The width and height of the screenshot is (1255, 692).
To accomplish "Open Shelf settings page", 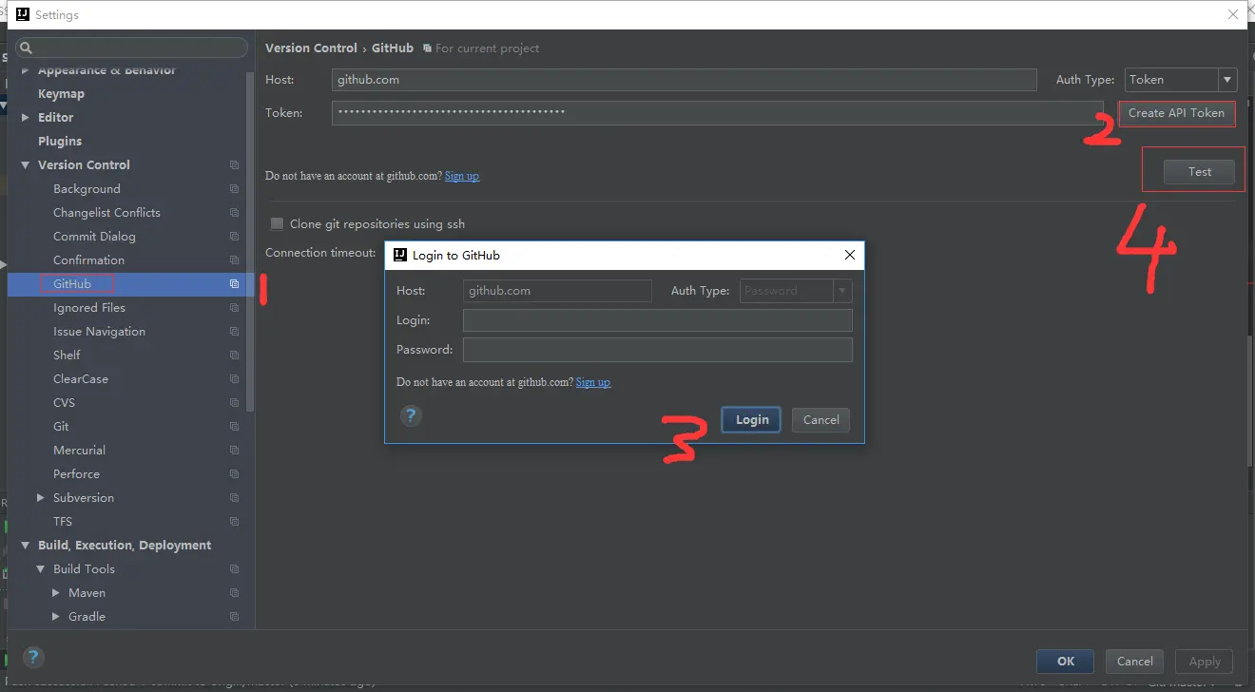I will click(67, 356).
